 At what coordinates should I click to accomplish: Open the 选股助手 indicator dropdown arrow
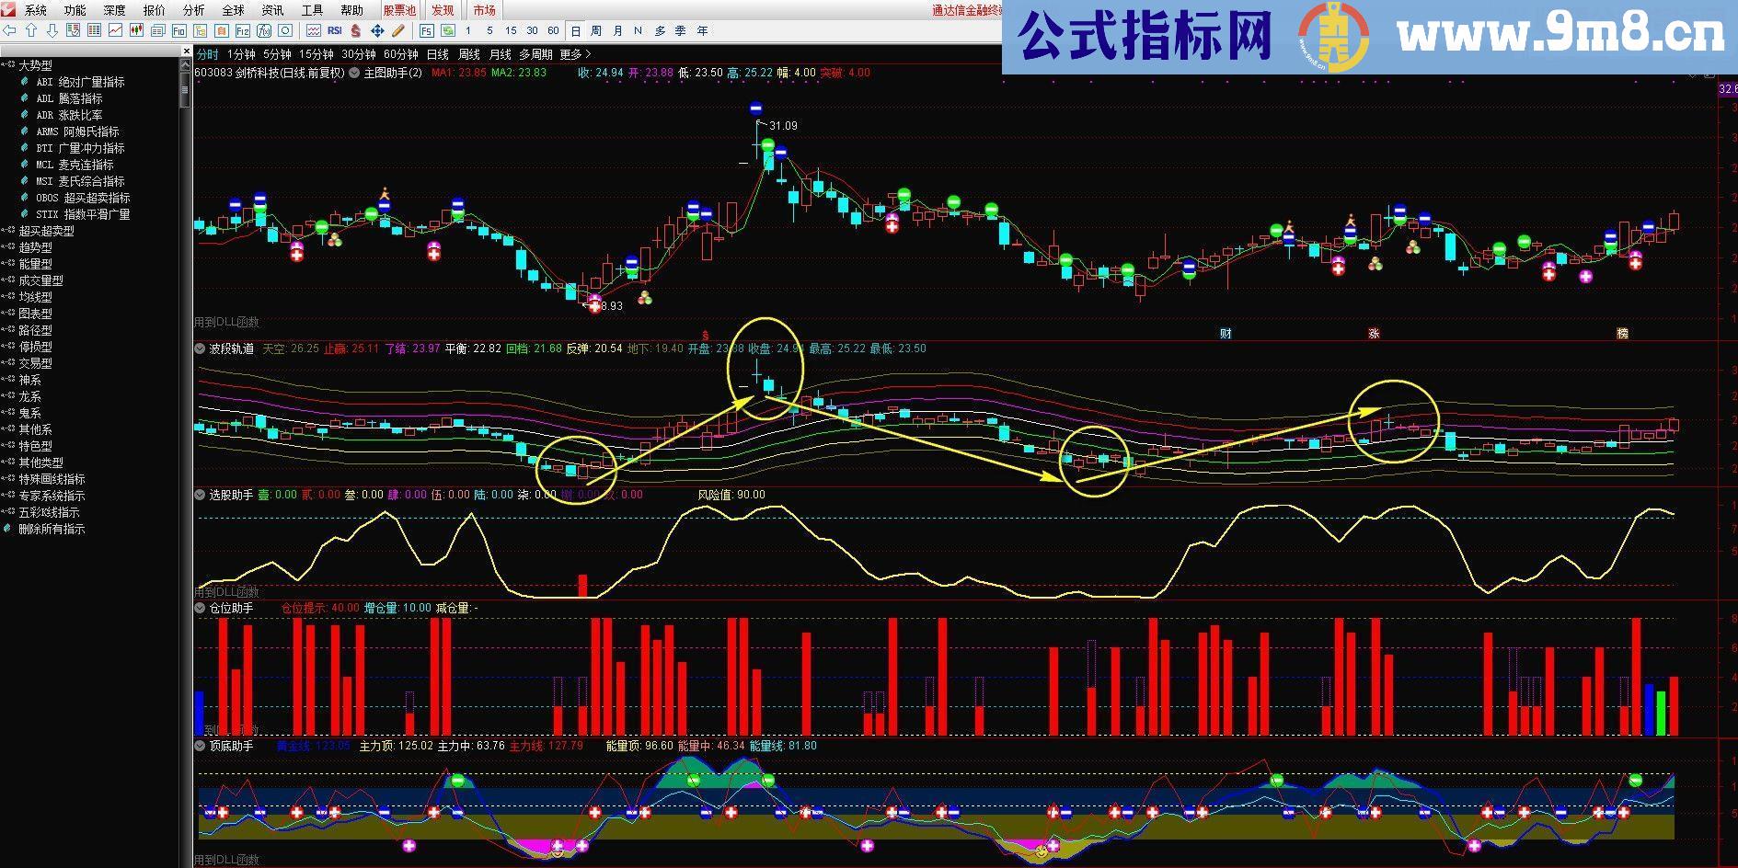(x=200, y=495)
